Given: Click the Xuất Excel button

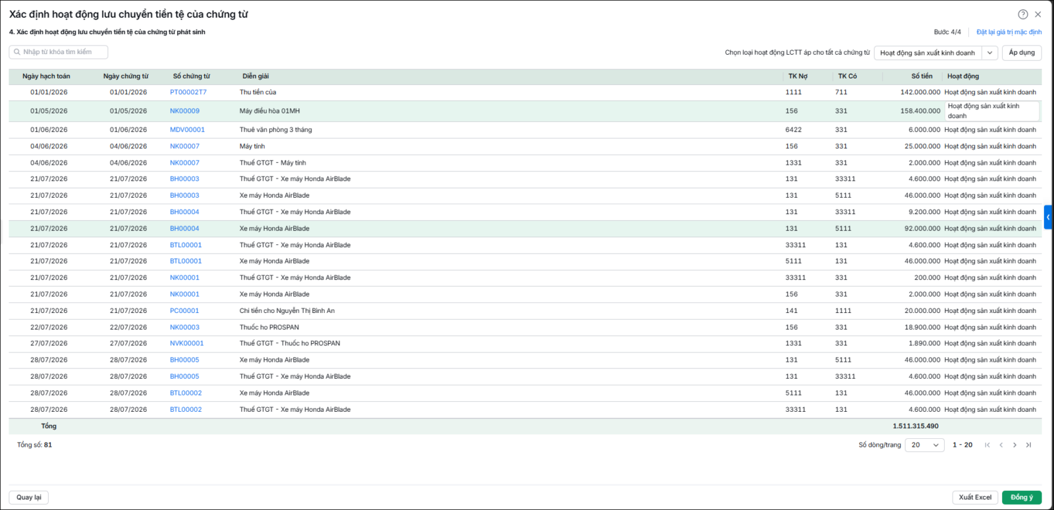Looking at the screenshot, I should tap(975, 497).
